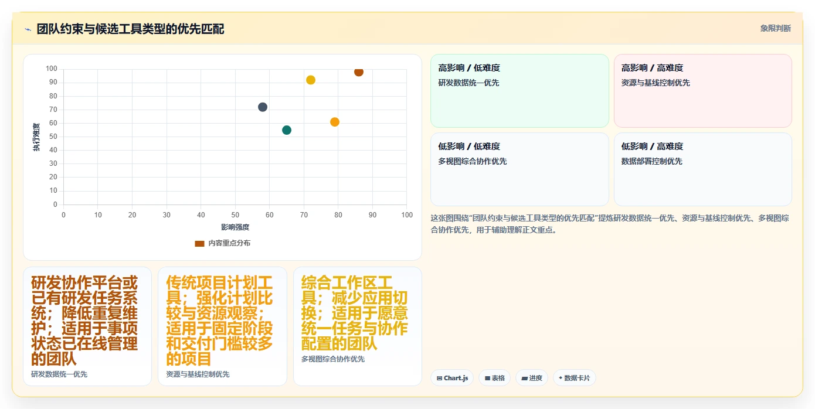Select the 传统项目计划工具 data card
This screenshot has width=815, height=409.
(x=222, y=326)
